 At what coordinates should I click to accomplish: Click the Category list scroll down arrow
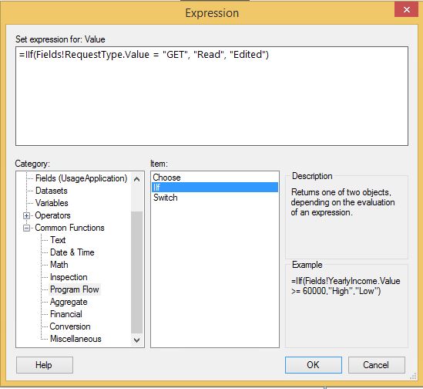pos(137,340)
